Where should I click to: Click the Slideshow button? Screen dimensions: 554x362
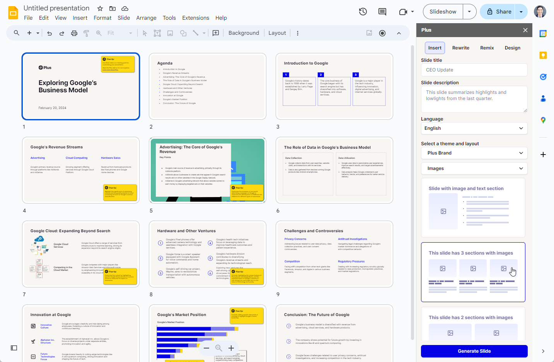point(443,12)
